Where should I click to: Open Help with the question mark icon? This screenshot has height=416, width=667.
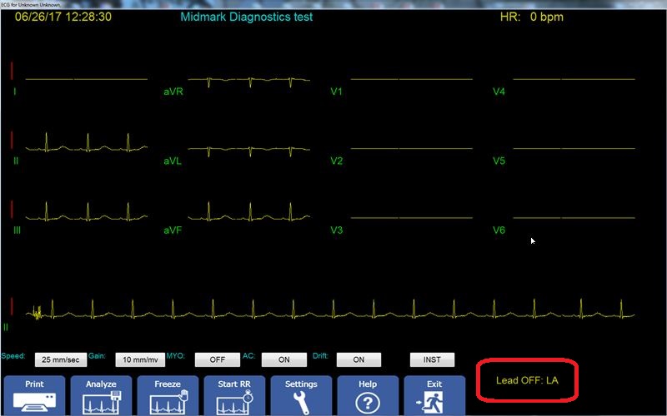tap(368, 395)
